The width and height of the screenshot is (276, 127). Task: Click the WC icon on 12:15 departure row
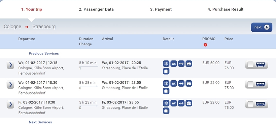(x=174, y=63)
